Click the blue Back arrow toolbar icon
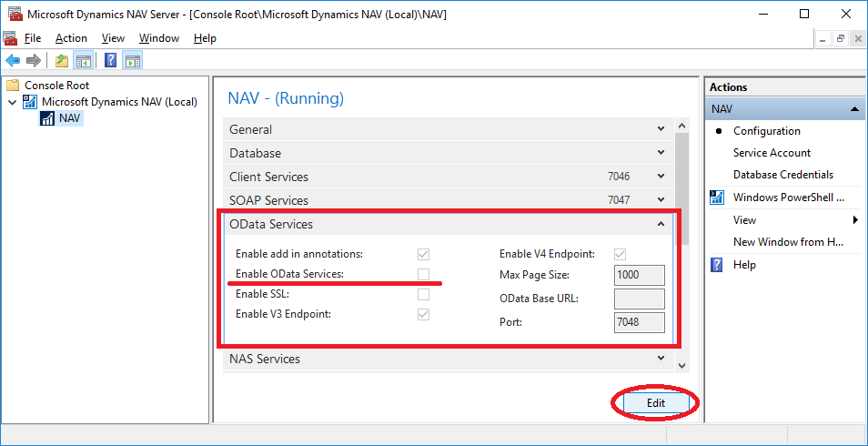This screenshot has width=868, height=446. [13, 60]
